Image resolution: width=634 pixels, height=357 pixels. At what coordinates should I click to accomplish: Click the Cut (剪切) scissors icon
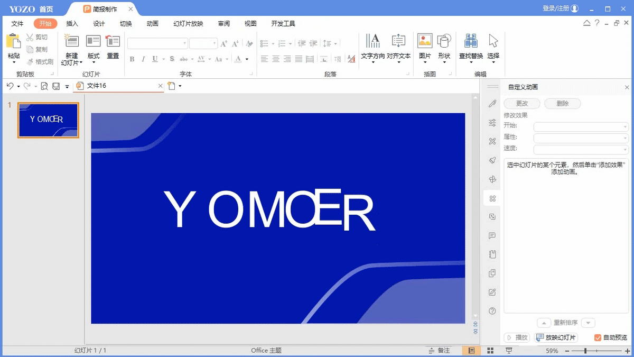click(x=30, y=38)
